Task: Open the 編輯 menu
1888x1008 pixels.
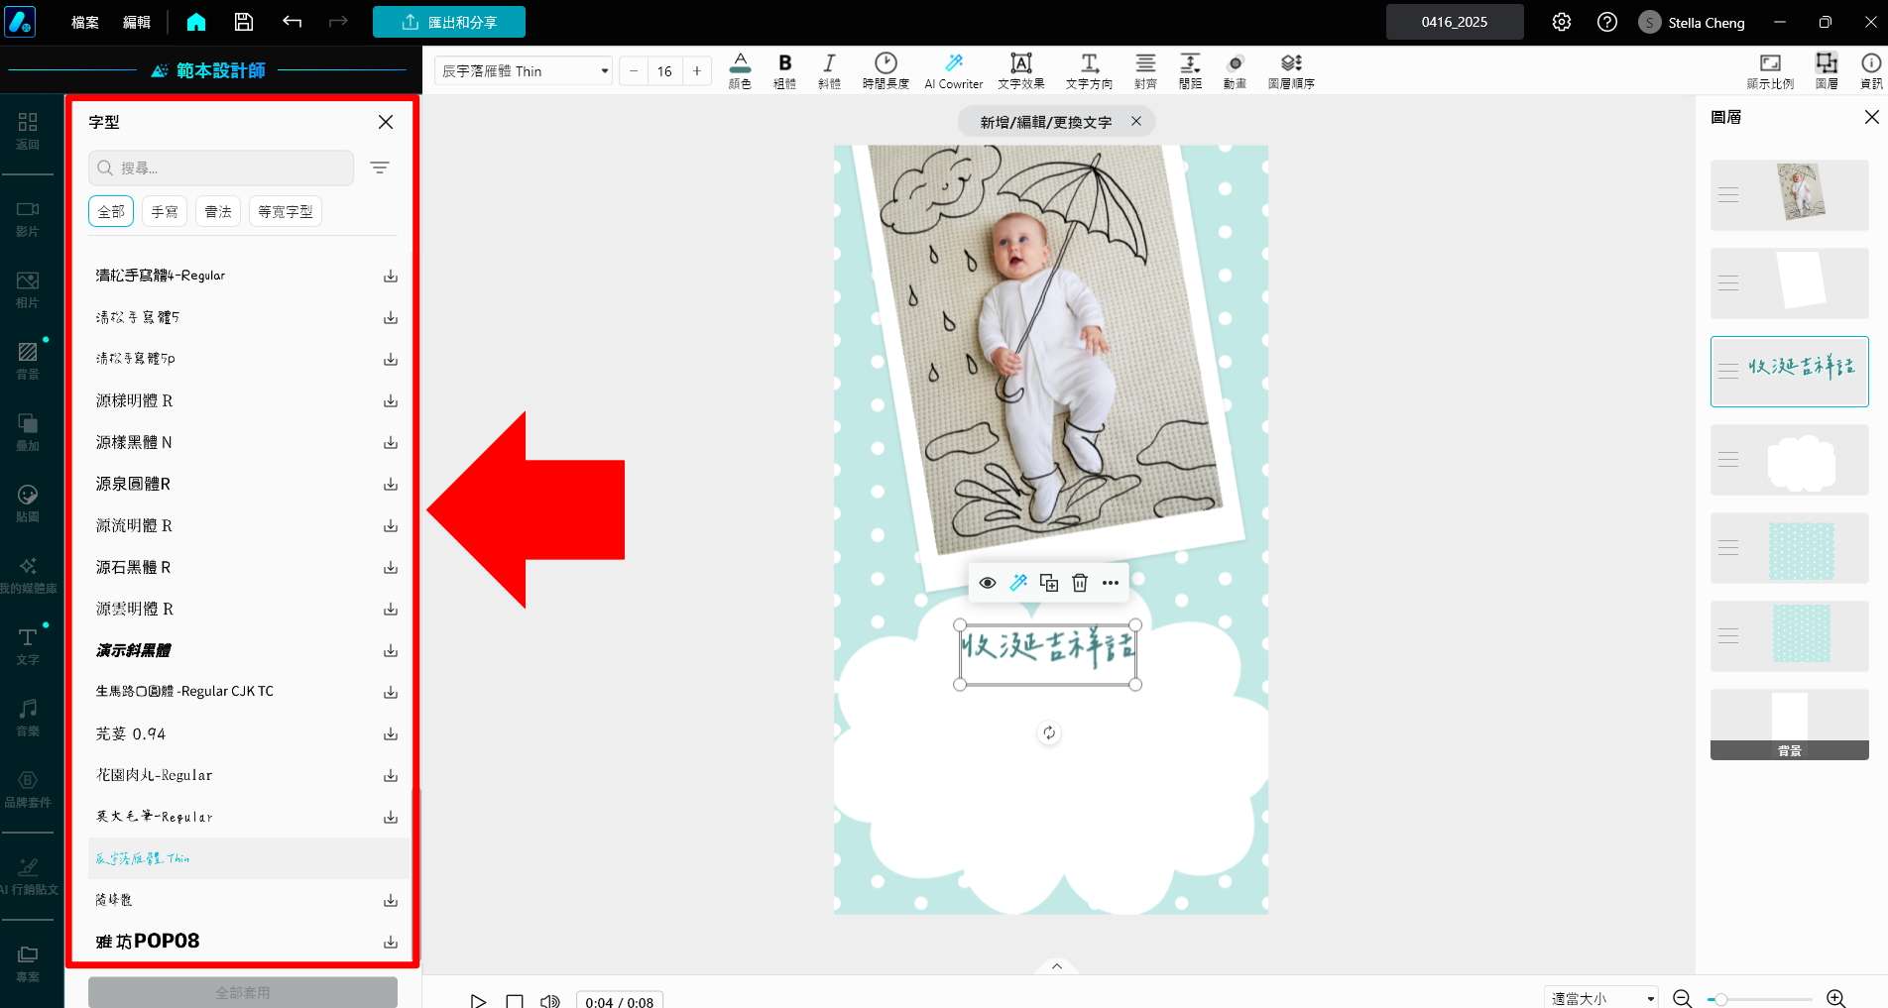Action: 137,22
